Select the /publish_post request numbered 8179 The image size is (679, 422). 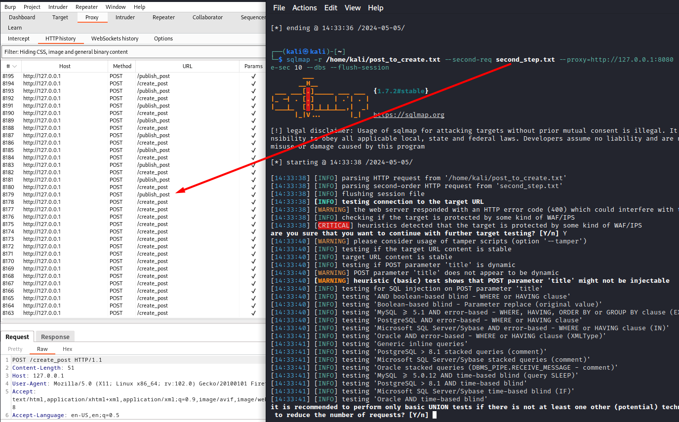(133, 194)
